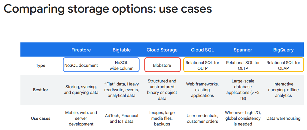Select the NoSQL document cell
307x130 pixels.
(81, 66)
